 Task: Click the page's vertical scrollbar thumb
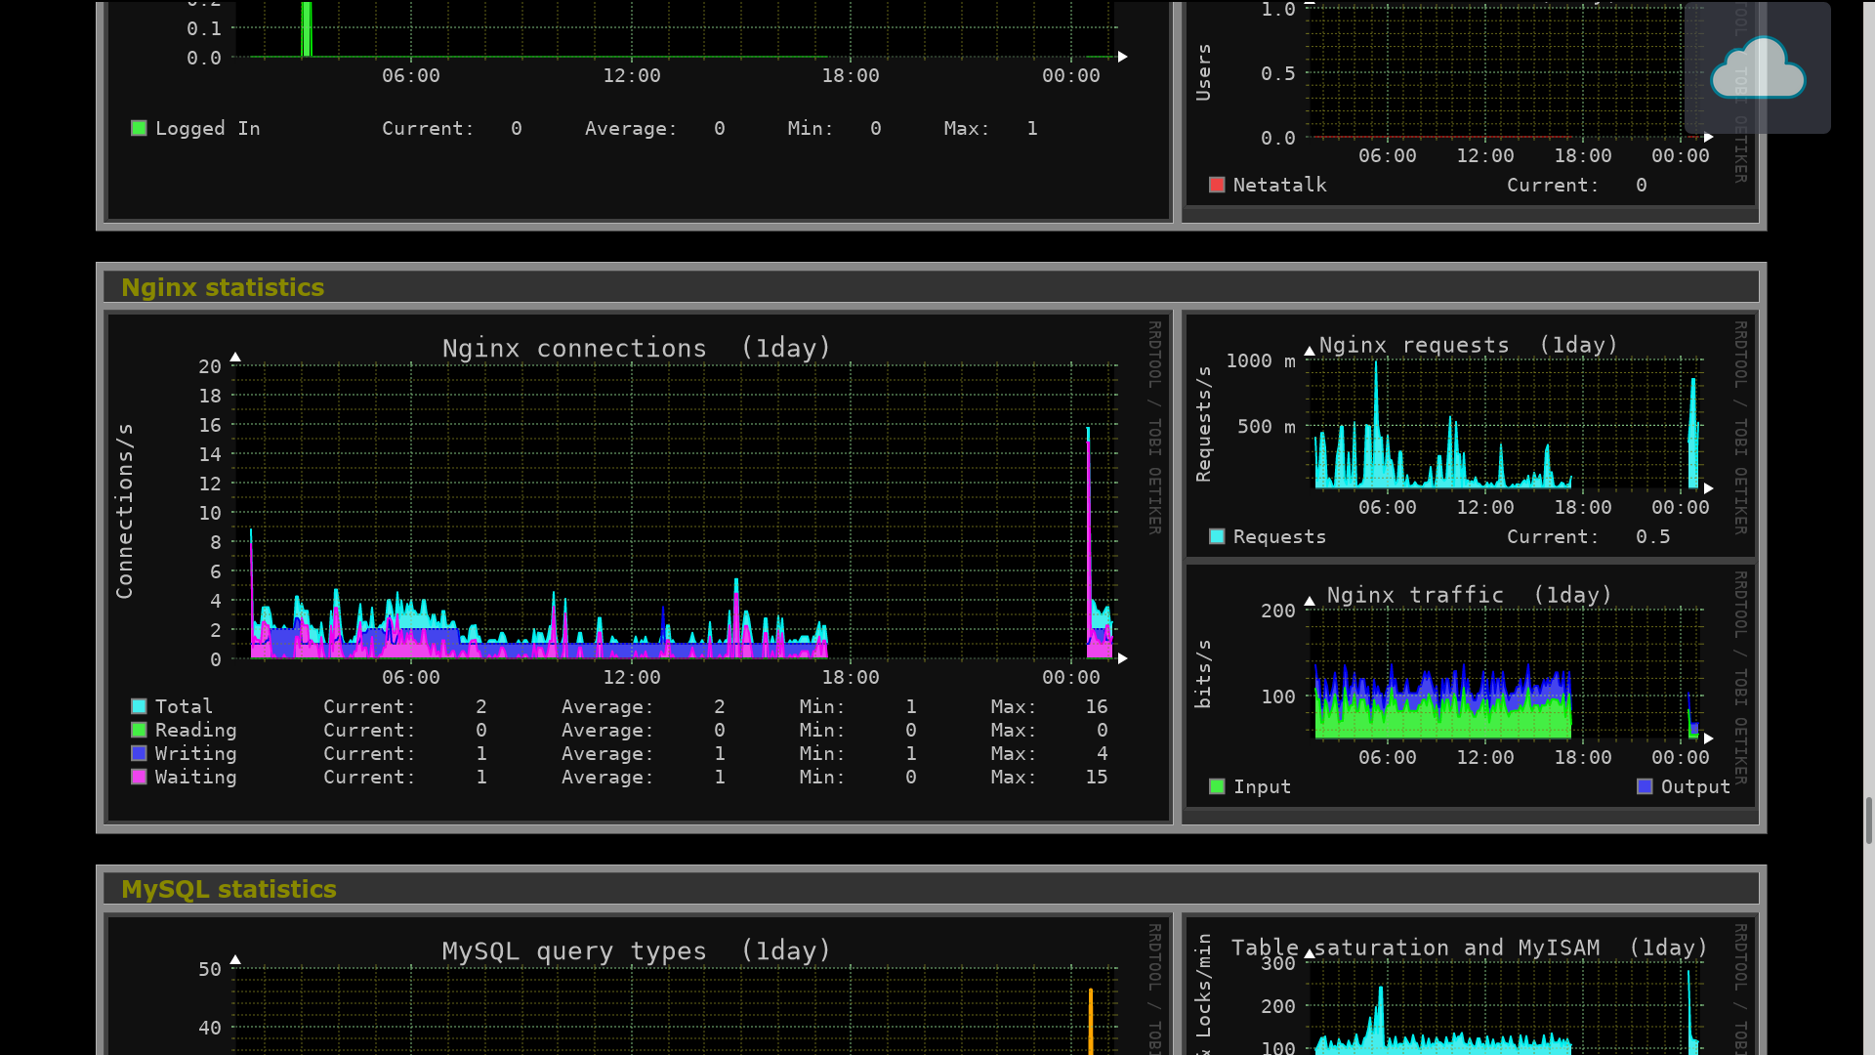[1868, 821]
